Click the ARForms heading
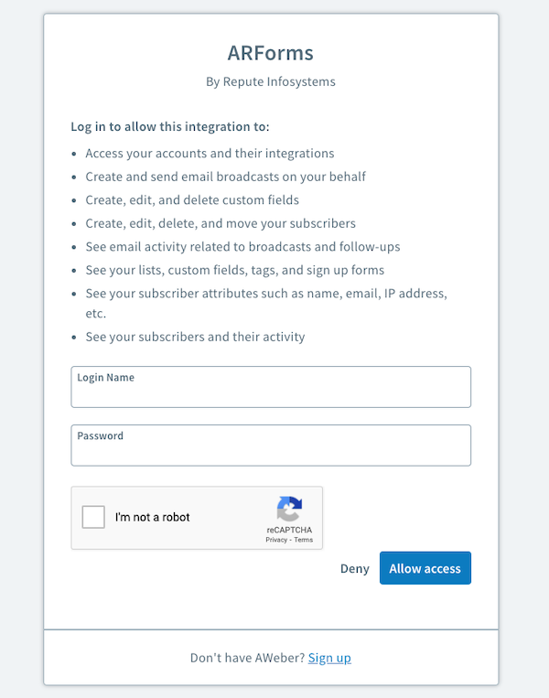 [271, 52]
